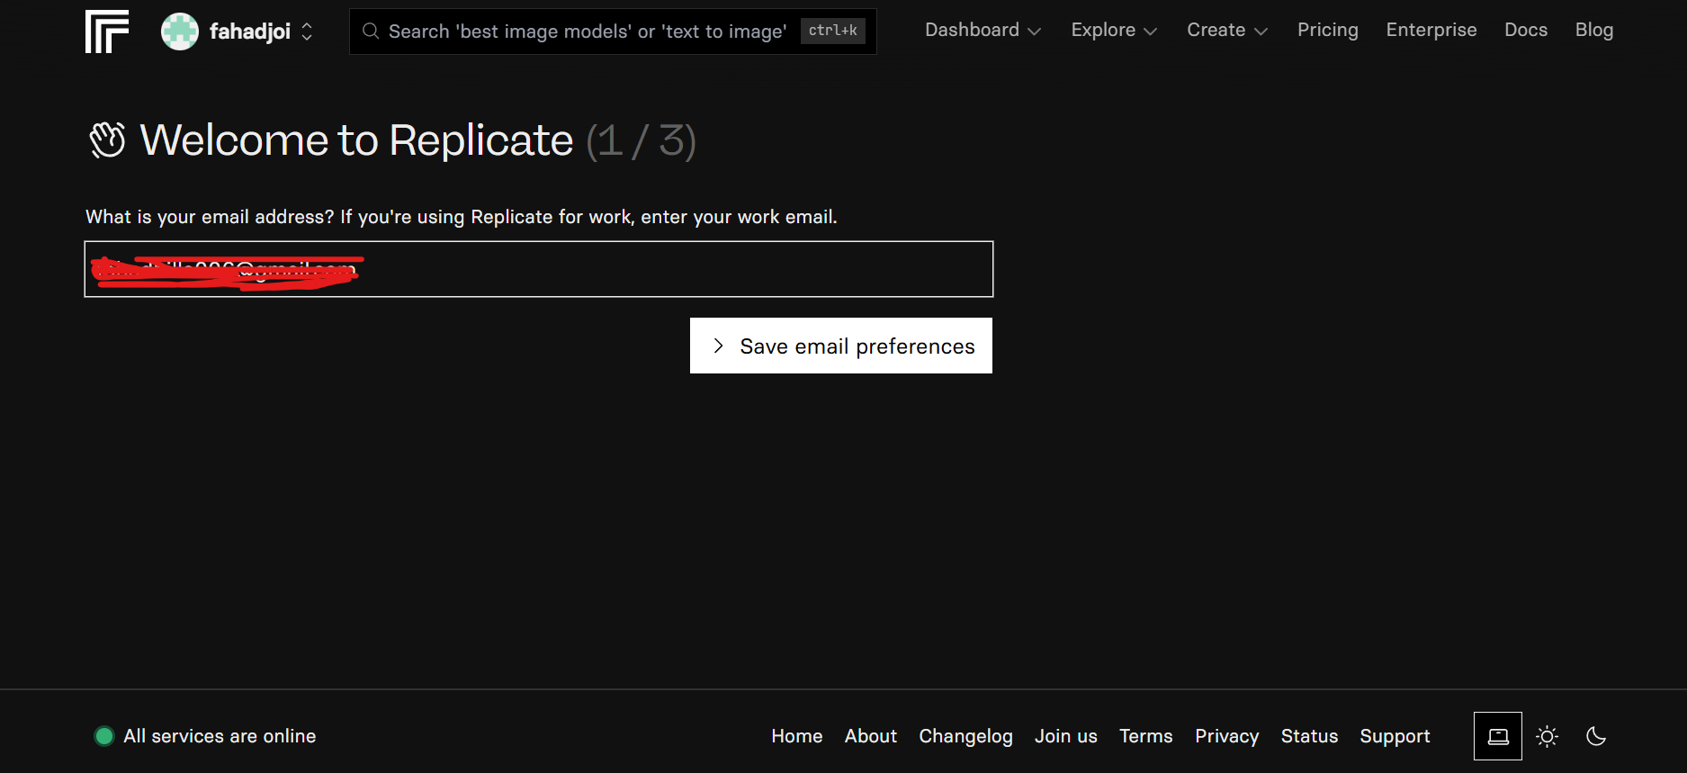The width and height of the screenshot is (1687, 773).
Task: Open the Changelog footer link
Action: pos(965,736)
